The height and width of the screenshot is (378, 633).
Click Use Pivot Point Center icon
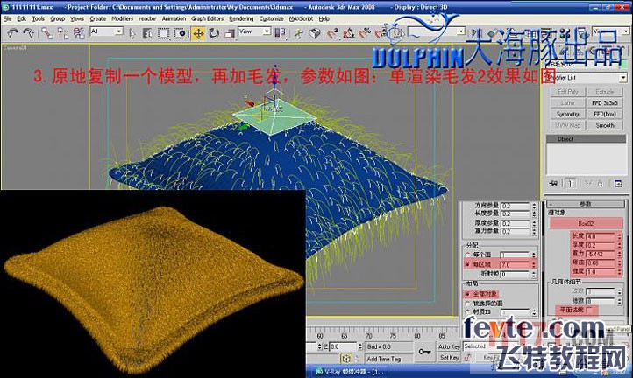280,33
